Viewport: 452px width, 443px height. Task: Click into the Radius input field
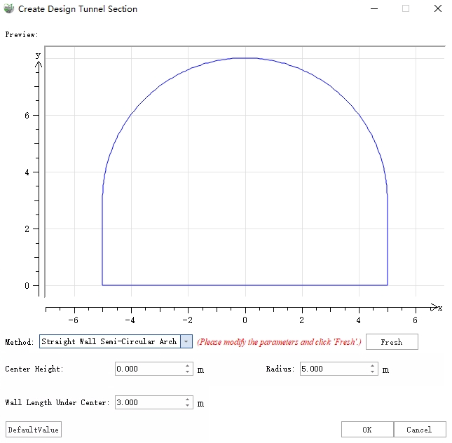coord(333,369)
